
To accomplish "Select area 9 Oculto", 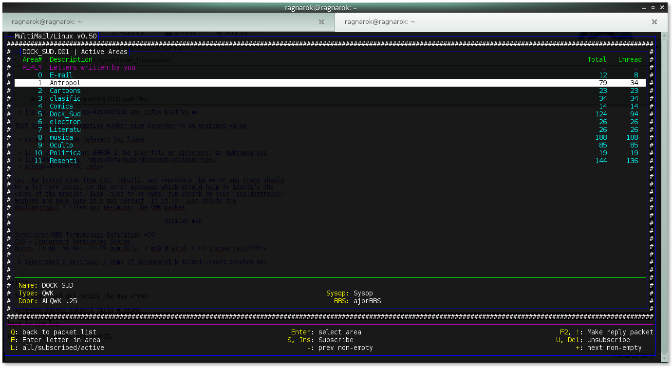I will point(330,146).
